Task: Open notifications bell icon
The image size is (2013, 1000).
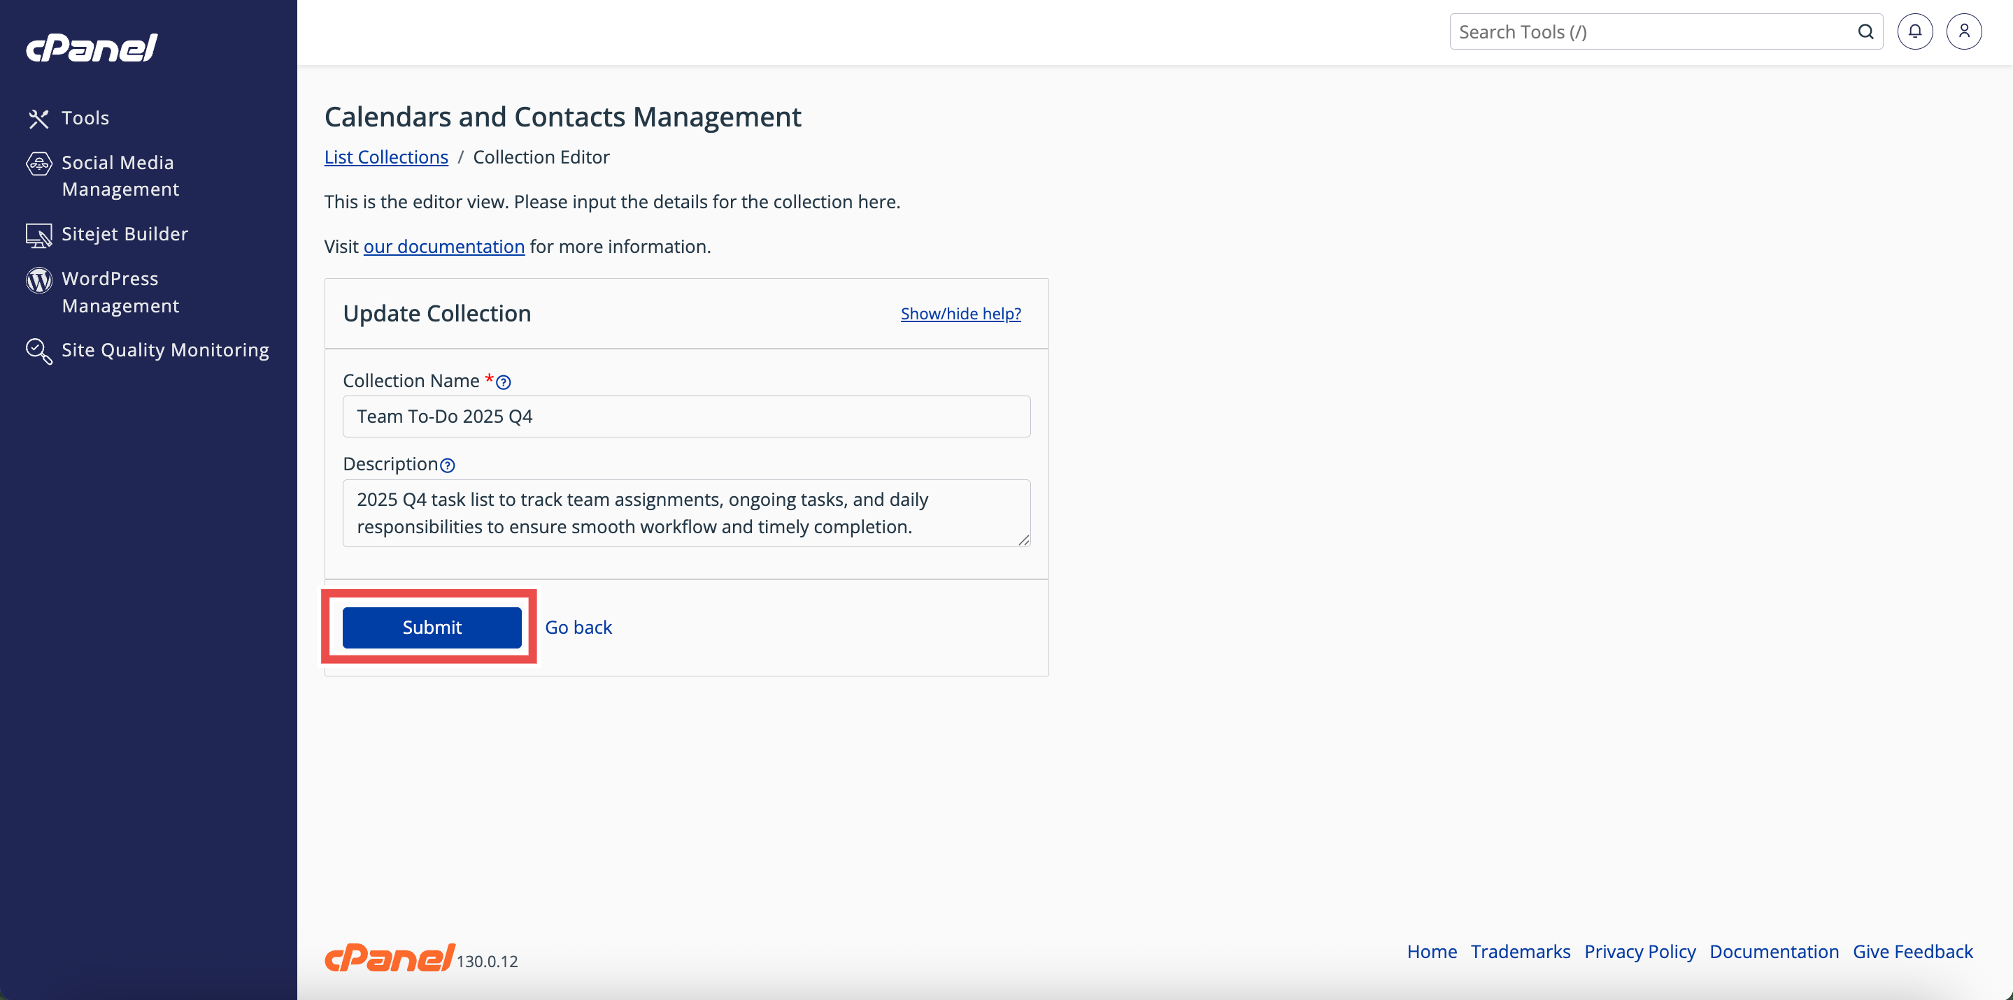Action: [1914, 32]
